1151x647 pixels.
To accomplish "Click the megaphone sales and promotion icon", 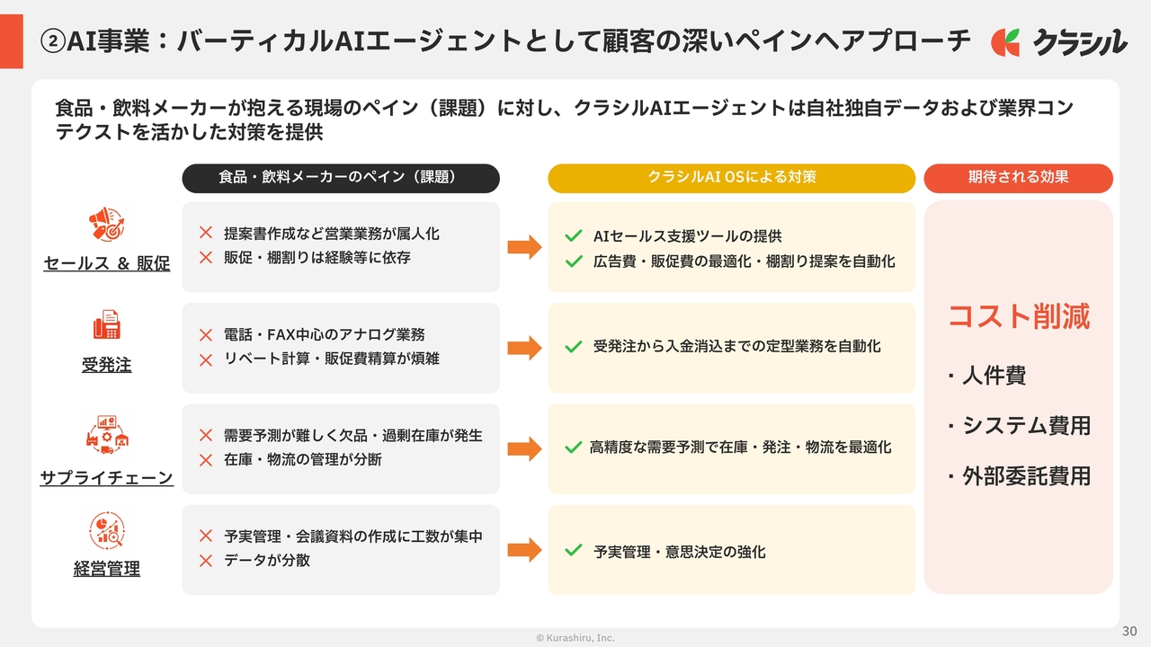I will pyautogui.click(x=106, y=224).
